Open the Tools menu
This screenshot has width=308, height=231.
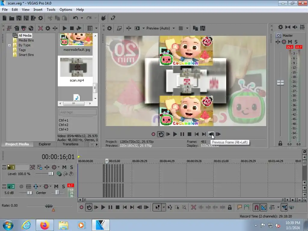pyautogui.click(x=51, y=9)
